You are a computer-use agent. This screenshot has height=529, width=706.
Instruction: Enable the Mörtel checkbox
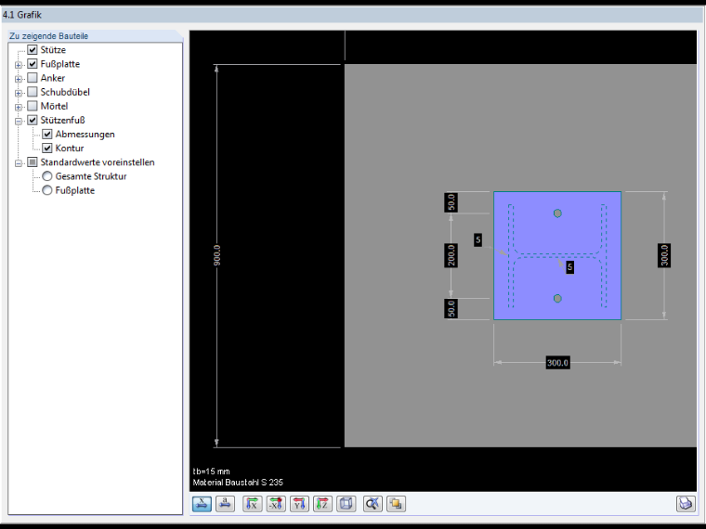click(33, 106)
